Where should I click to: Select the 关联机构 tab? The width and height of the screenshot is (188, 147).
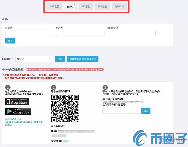click(119, 7)
